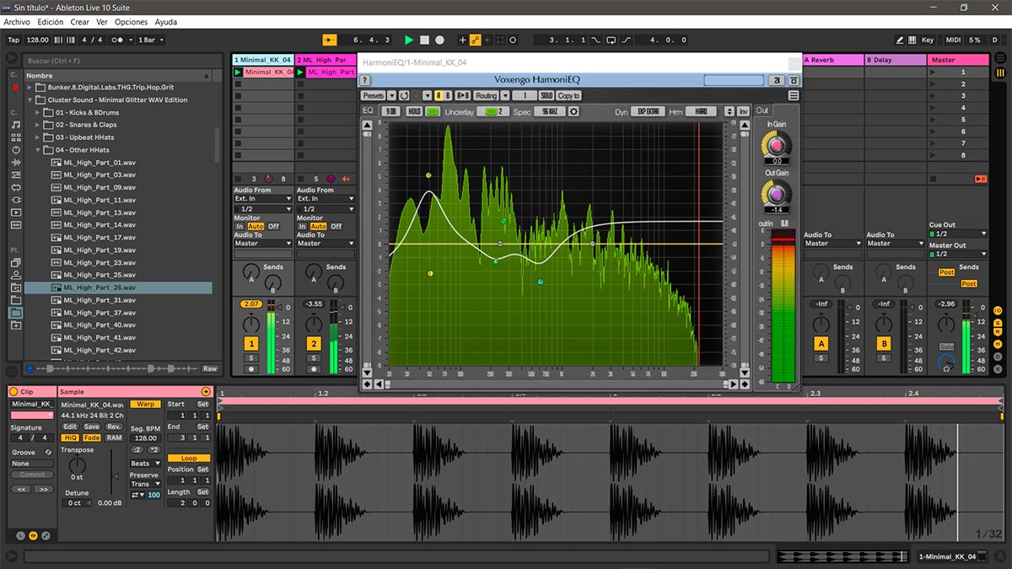Stop playback with the transport Stop button

coord(424,40)
